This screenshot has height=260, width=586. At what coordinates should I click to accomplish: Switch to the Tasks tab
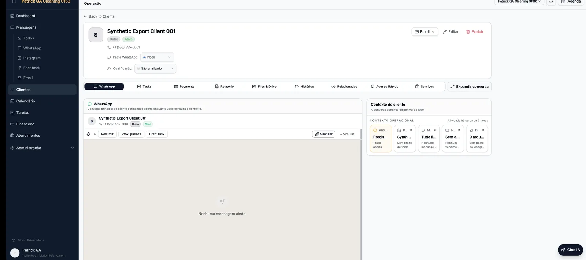(144, 87)
